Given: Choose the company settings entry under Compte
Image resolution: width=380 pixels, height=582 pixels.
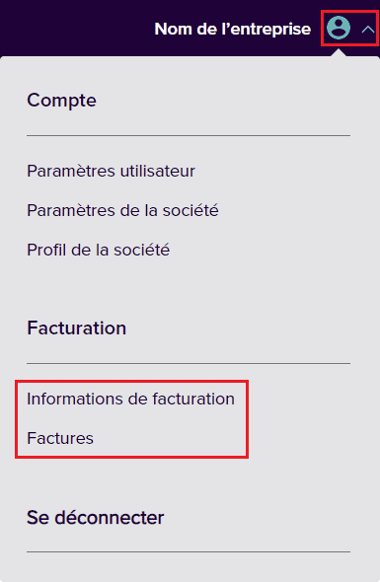Looking at the screenshot, I should coord(122,210).
